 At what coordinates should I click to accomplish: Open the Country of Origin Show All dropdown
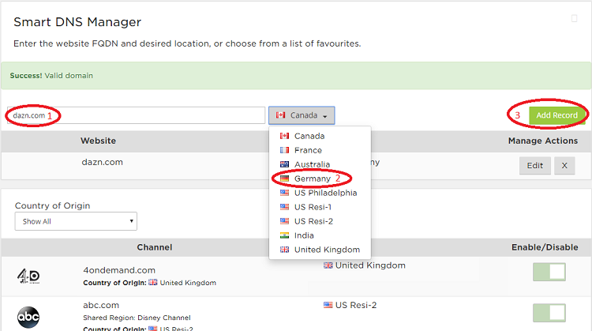point(76,221)
